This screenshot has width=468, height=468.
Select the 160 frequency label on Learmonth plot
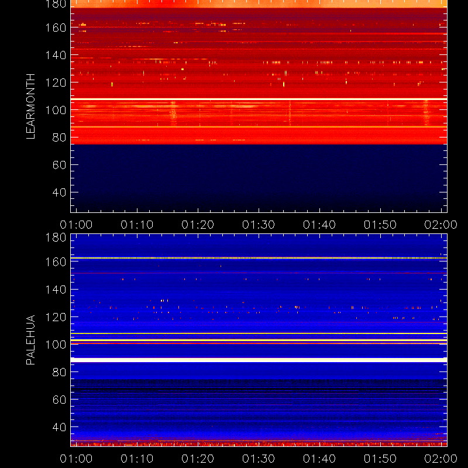pyautogui.click(x=56, y=27)
